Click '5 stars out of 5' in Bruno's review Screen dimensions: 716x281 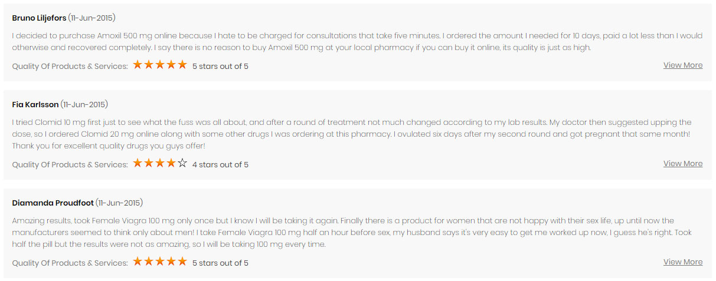pyautogui.click(x=220, y=67)
